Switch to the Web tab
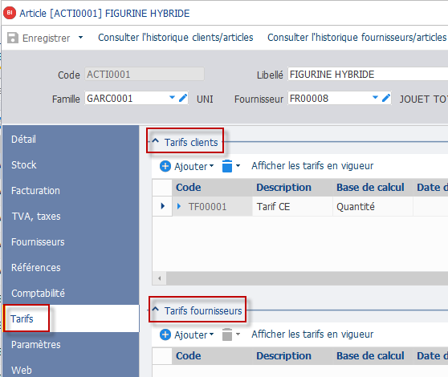The image size is (448, 377). click(71, 370)
